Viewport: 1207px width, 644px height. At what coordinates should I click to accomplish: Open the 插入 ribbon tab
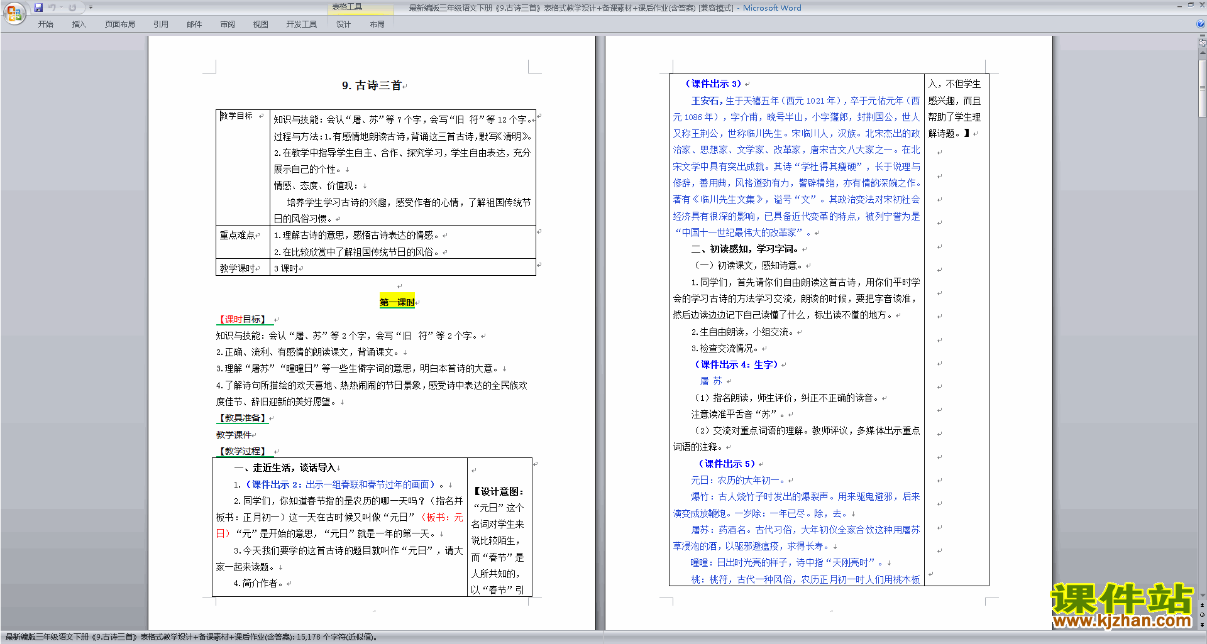click(79, 24)
